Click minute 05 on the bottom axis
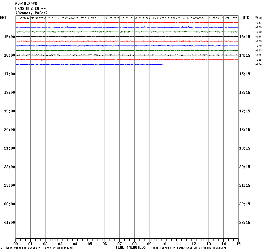This screenshot has height=252, width=263. (x=90, y=244)
